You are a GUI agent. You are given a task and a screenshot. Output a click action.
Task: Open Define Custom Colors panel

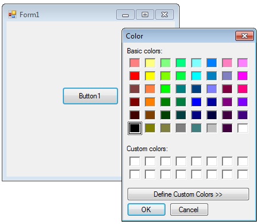[188, 194]
